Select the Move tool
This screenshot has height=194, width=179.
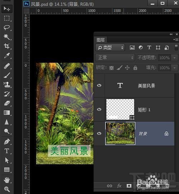tap(7, 9)
